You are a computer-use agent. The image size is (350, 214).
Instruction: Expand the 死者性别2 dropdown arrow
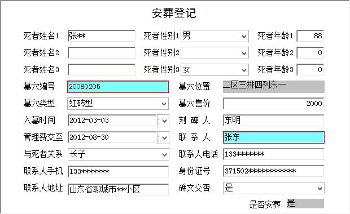point(244,53)
